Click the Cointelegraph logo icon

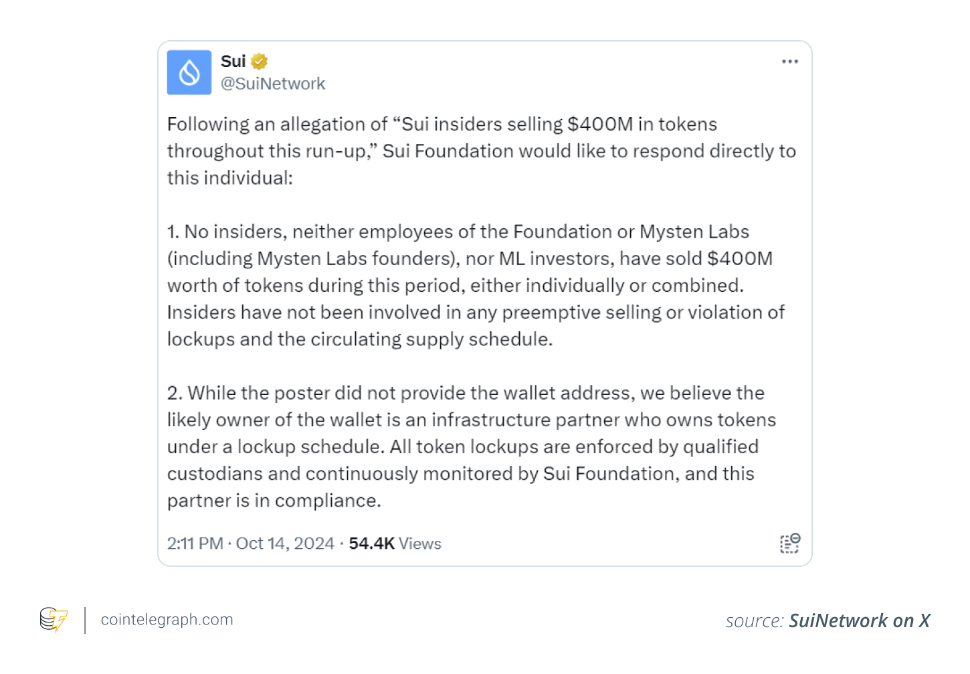point(54,620)
